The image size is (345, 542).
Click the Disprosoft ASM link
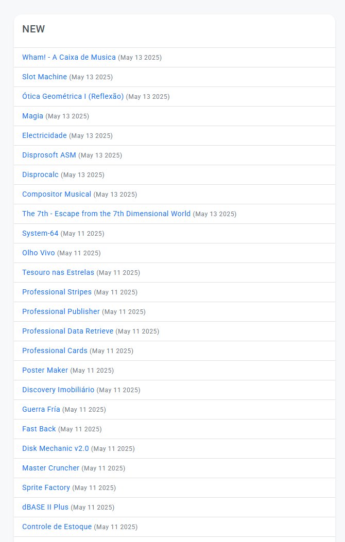coord(49,155)
